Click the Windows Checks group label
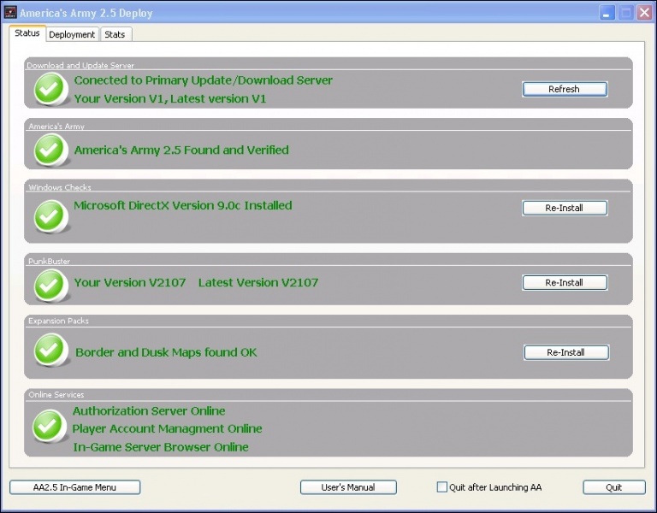The height and width of the screenshot is (513, 657). (60, 187)
